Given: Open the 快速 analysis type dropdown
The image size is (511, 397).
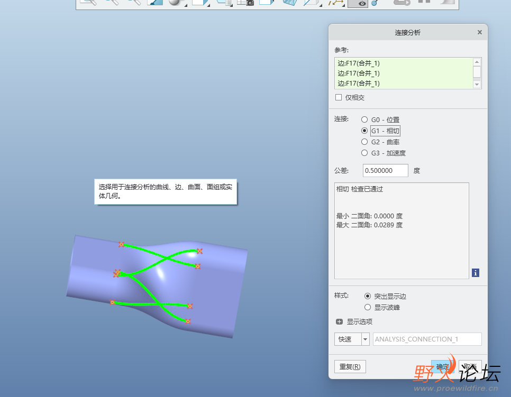Looking at the screenshot, I should [366, 339].
